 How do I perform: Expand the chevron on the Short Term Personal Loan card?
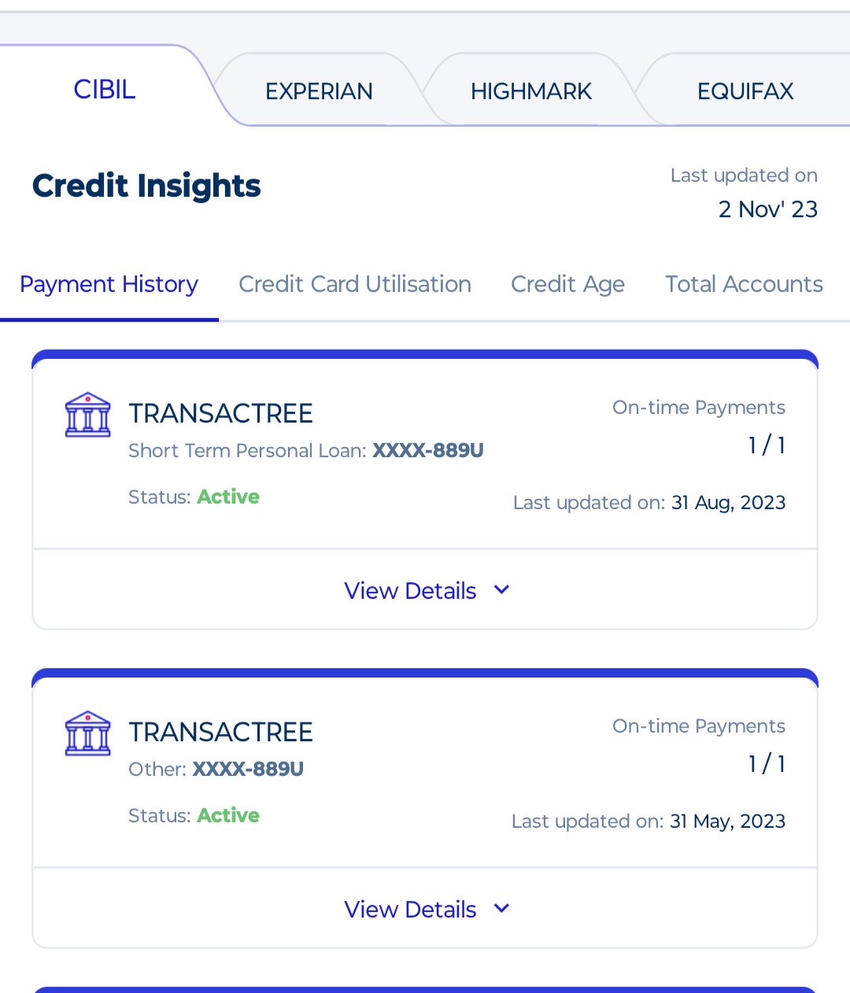pyautogui.click(x=501, y=590)
